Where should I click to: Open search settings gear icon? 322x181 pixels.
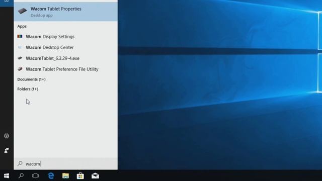pyautogui.click(x=7, y=136)
